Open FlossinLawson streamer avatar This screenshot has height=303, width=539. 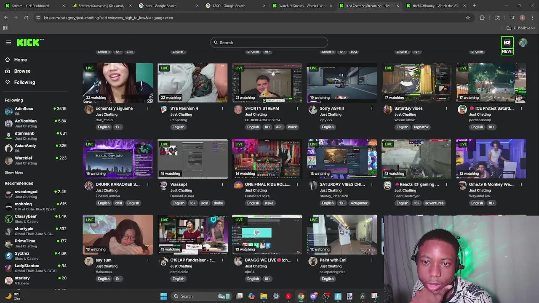click(89, 185)
